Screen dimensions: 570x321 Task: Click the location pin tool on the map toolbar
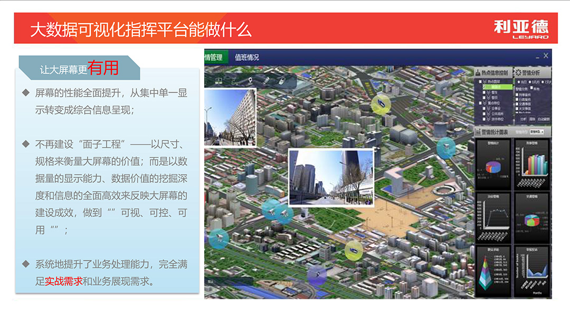tap(250, 81)
